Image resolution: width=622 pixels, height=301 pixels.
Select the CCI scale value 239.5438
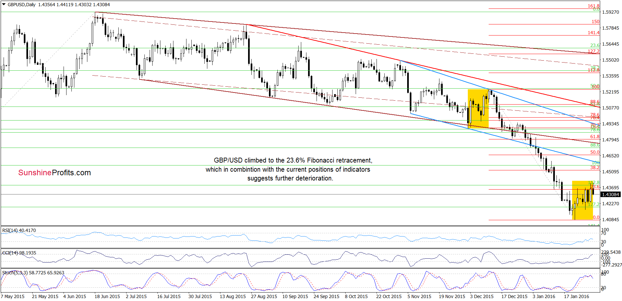(611, 252)
